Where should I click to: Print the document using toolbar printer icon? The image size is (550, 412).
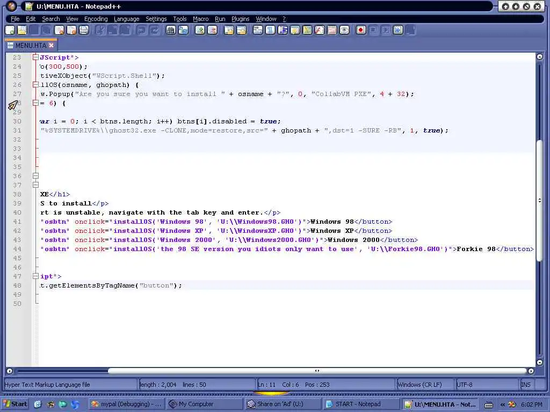point(84,30)
